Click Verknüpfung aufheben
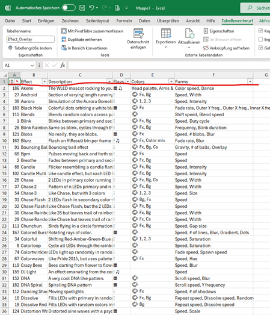This screenshot has height=315, width=270. pyautogui.click(x=226, y=48)
